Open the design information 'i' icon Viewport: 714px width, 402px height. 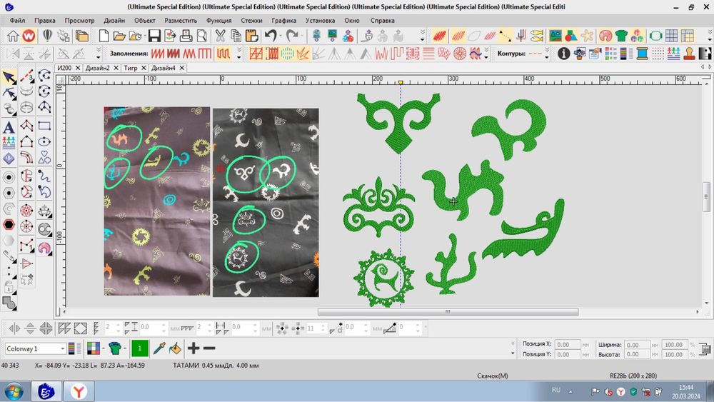pos(563,54)
